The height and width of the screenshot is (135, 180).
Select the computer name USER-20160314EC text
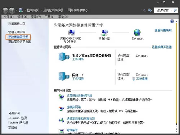pyautogui.click(x=71, y=39)
